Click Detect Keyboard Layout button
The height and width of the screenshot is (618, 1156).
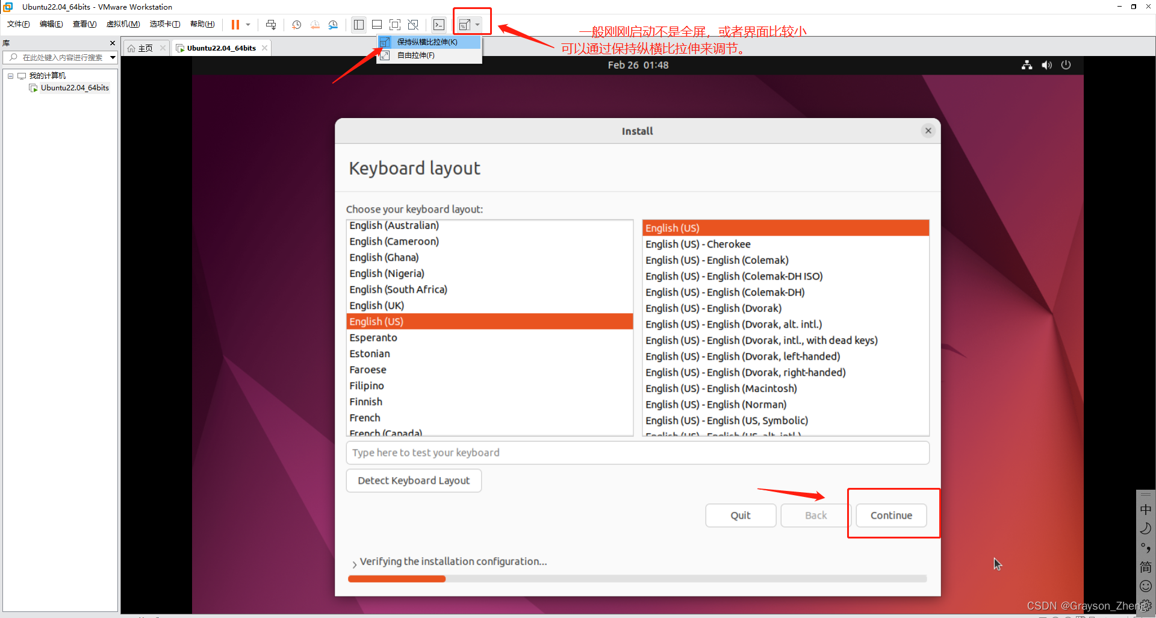[414, 481]
